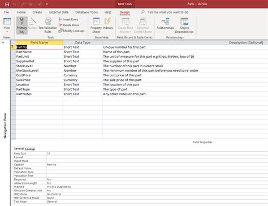Open Customize Quick Access Toolbar dropdown

point(47,4)
